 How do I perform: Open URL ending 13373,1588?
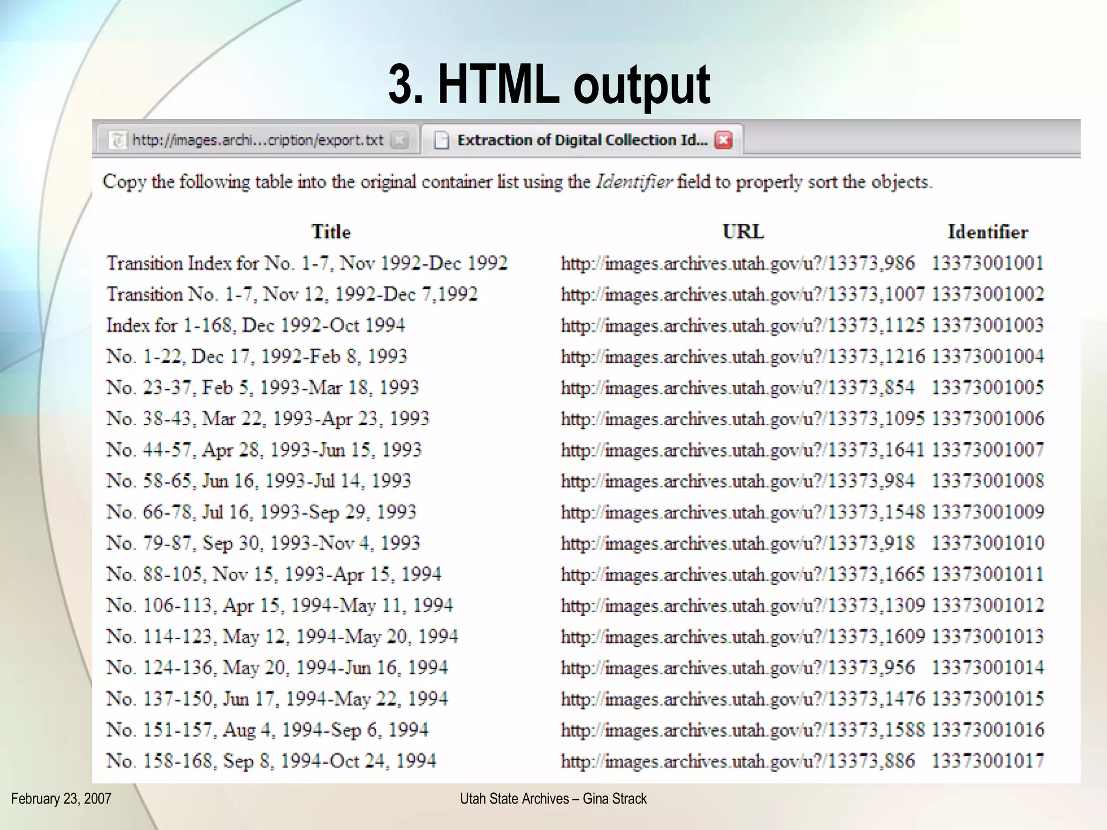pos(743,730)
